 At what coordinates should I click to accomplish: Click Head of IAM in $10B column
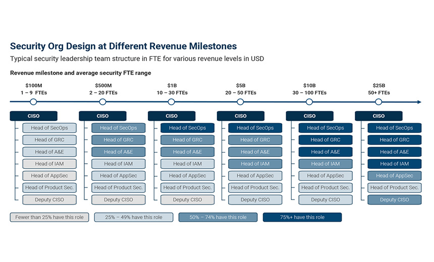325,164
